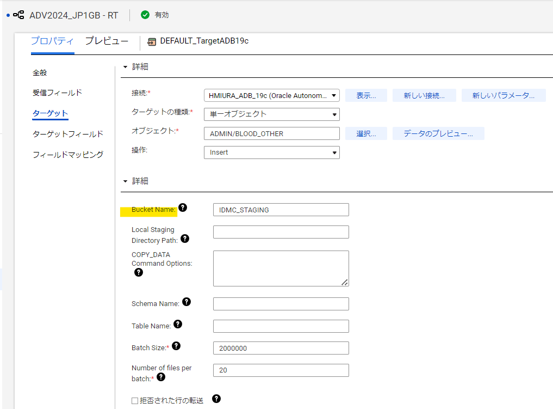Click the green 有効 status checkmark icon

145,15
